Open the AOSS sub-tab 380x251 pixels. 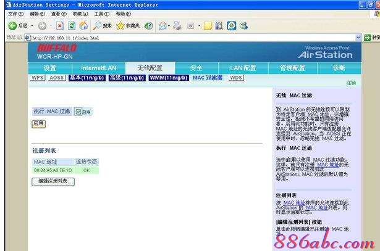coord(57,78)
